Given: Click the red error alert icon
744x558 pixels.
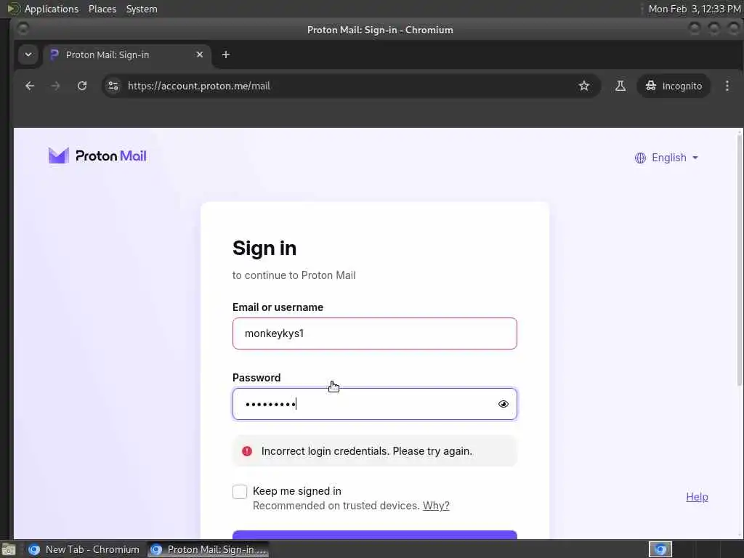Looking at the screenshot, I should click(x=247, y=450).
